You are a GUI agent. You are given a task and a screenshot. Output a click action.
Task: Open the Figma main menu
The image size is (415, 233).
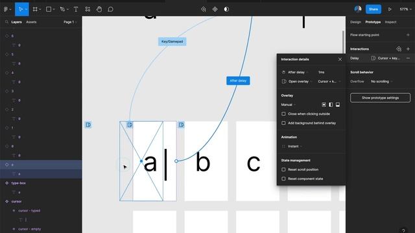coord(6,9)
